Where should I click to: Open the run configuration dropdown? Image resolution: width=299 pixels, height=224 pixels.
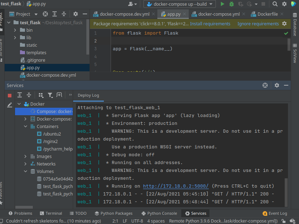click(179, 4)
